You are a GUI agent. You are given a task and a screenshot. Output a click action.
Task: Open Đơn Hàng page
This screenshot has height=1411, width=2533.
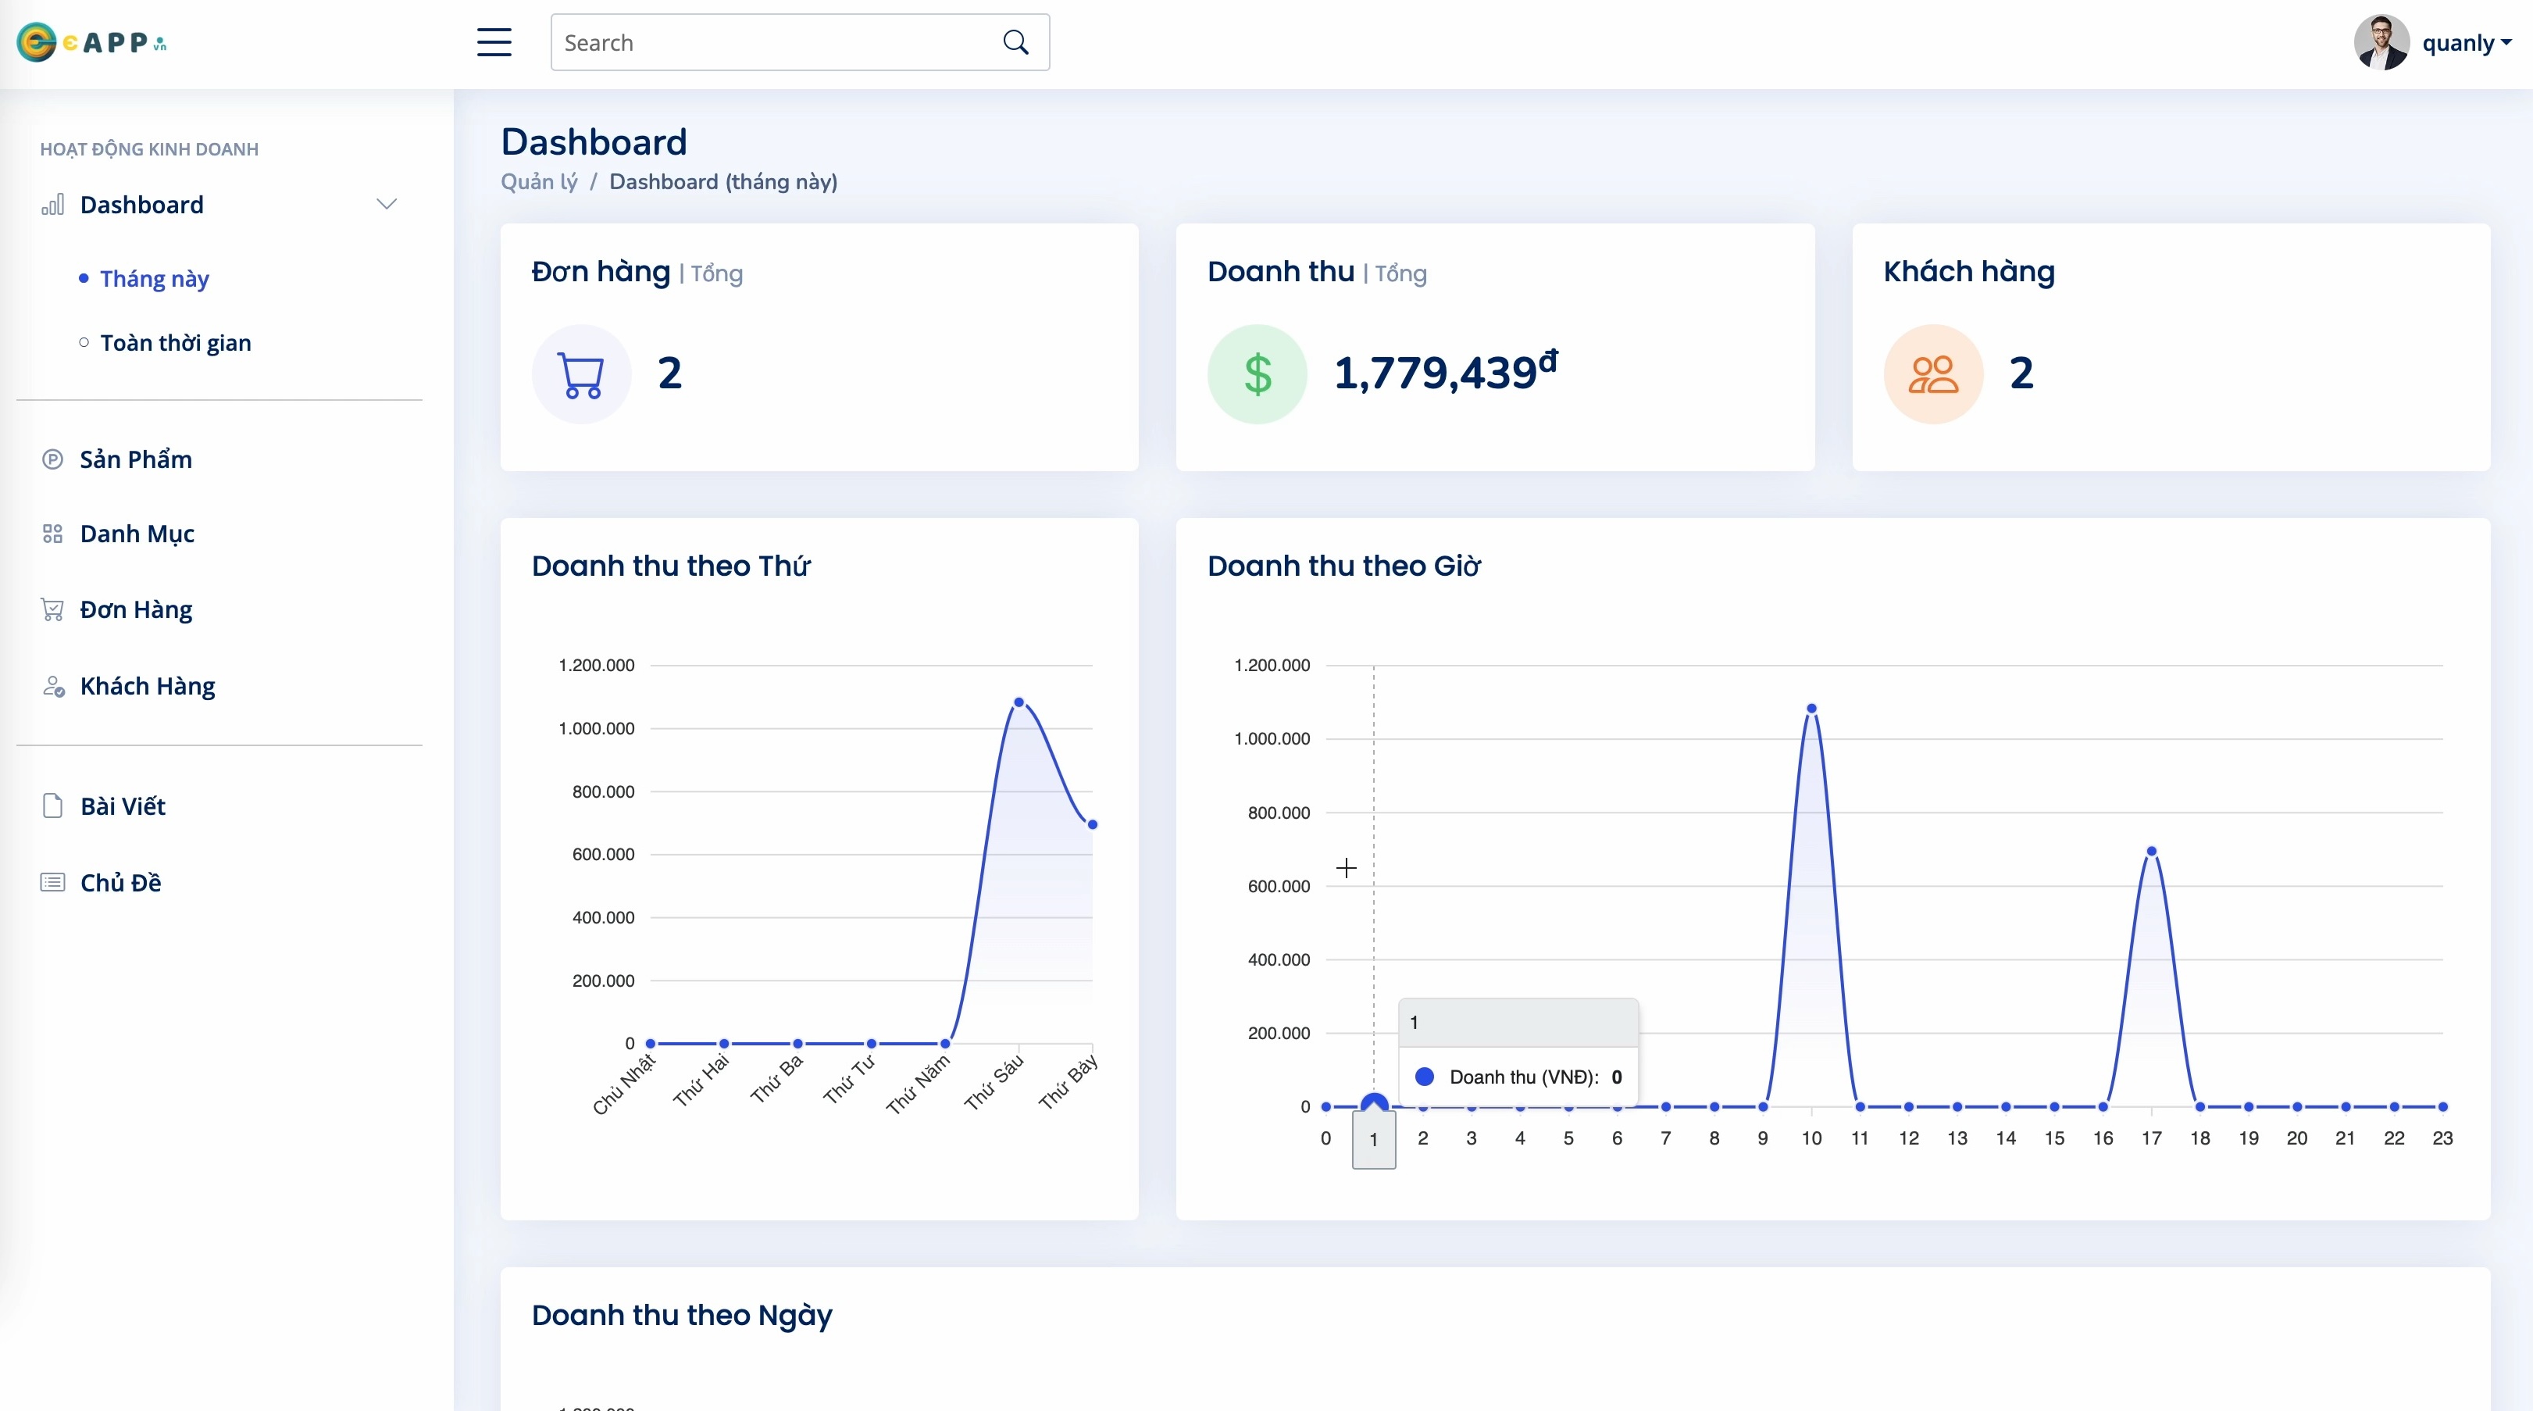[x=136, y=609]
